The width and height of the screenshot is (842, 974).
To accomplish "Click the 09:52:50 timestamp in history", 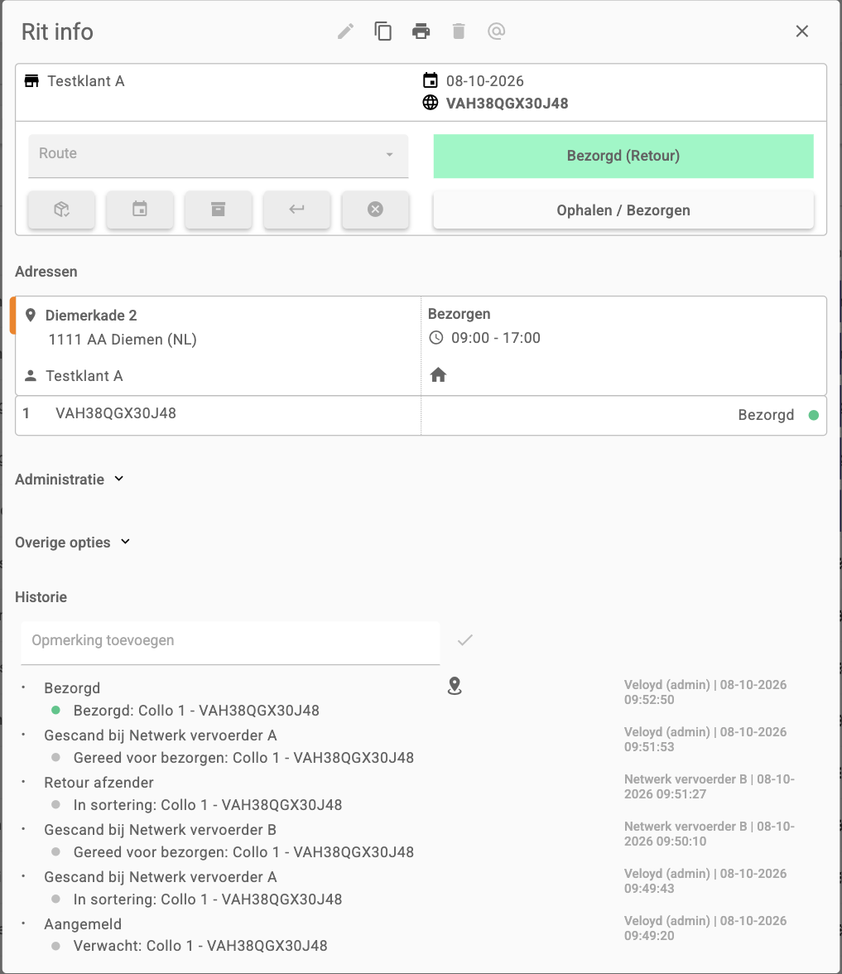I will [x=649, y=699].
